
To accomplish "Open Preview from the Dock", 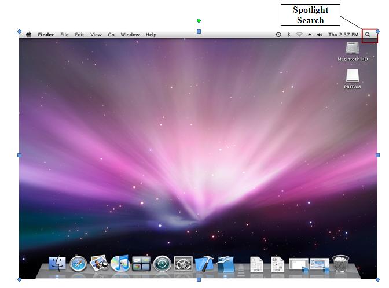I will pyautogui.click(x=99, y=263).
